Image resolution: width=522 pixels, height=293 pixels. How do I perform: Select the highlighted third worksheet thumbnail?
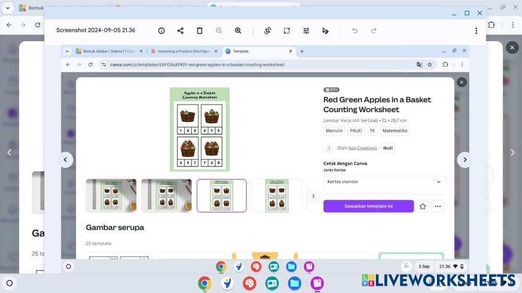tap(222, 196)
